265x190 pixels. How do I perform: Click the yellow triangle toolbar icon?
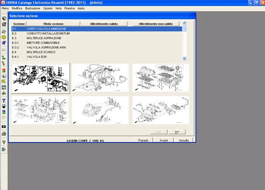pyautogui.click(x=4, y=93)
